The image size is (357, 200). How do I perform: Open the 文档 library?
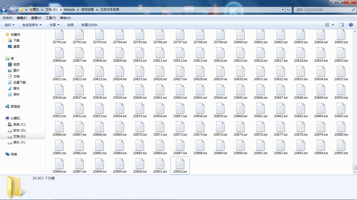pyautogui.click(x=16, y=76)
